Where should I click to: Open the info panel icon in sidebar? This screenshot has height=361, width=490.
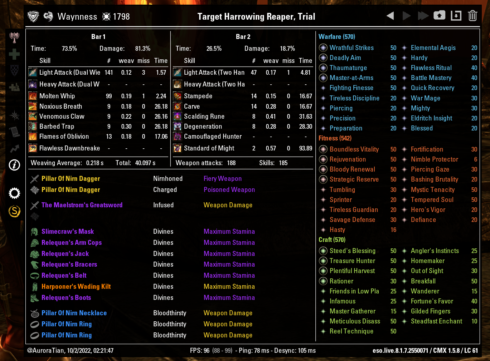point(14,165)
